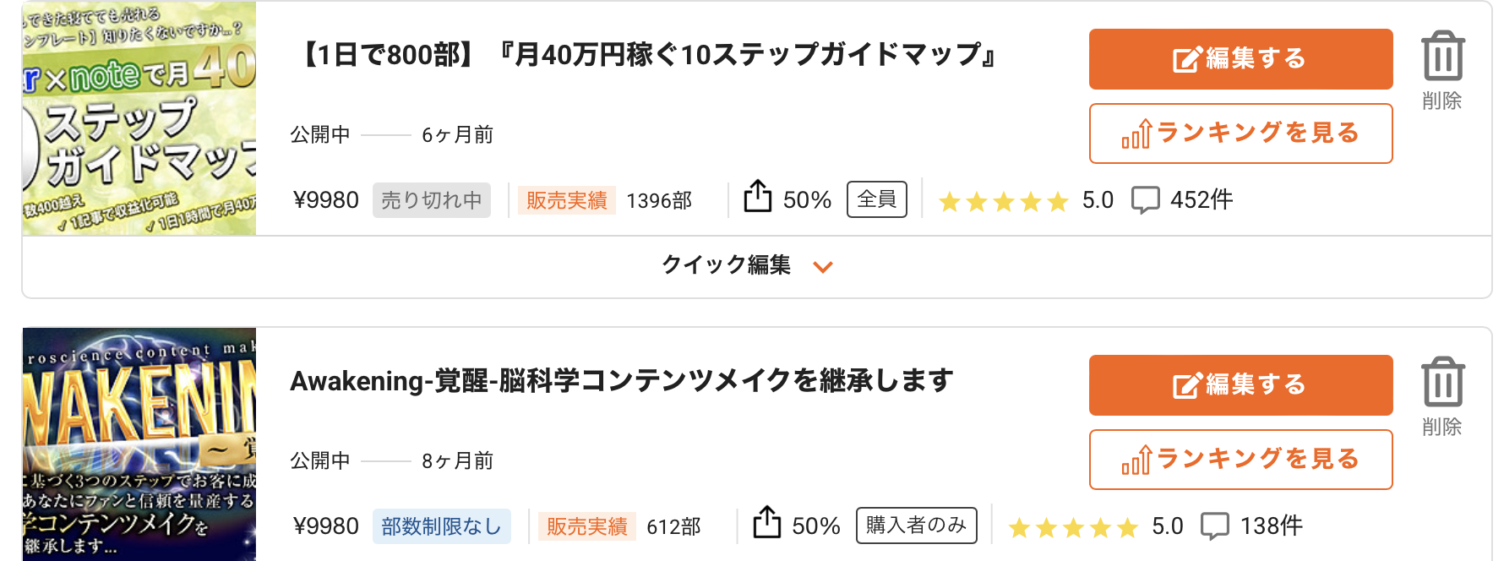
Task: Click ランキングを見る for the first article
Action: pyautogui.click(x=1240, y=133)
